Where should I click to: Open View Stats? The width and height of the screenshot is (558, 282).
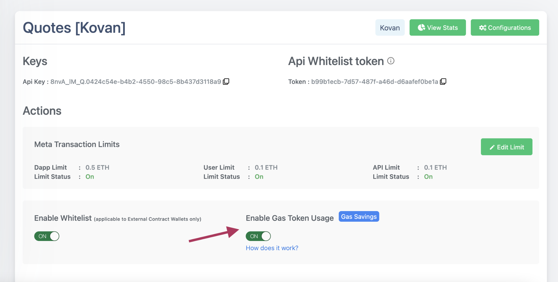437,28
